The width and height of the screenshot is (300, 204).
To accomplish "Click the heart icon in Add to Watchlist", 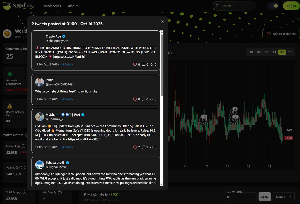I will coord(269,34).
